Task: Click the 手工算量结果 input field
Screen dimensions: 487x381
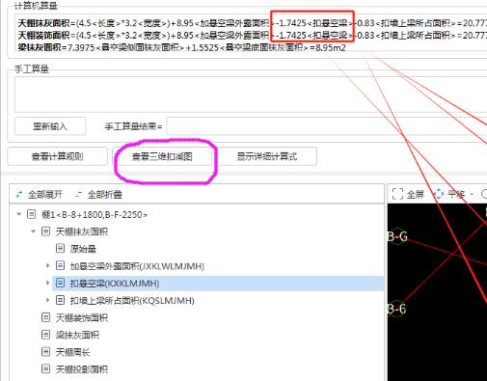Action: click(327, 126)
